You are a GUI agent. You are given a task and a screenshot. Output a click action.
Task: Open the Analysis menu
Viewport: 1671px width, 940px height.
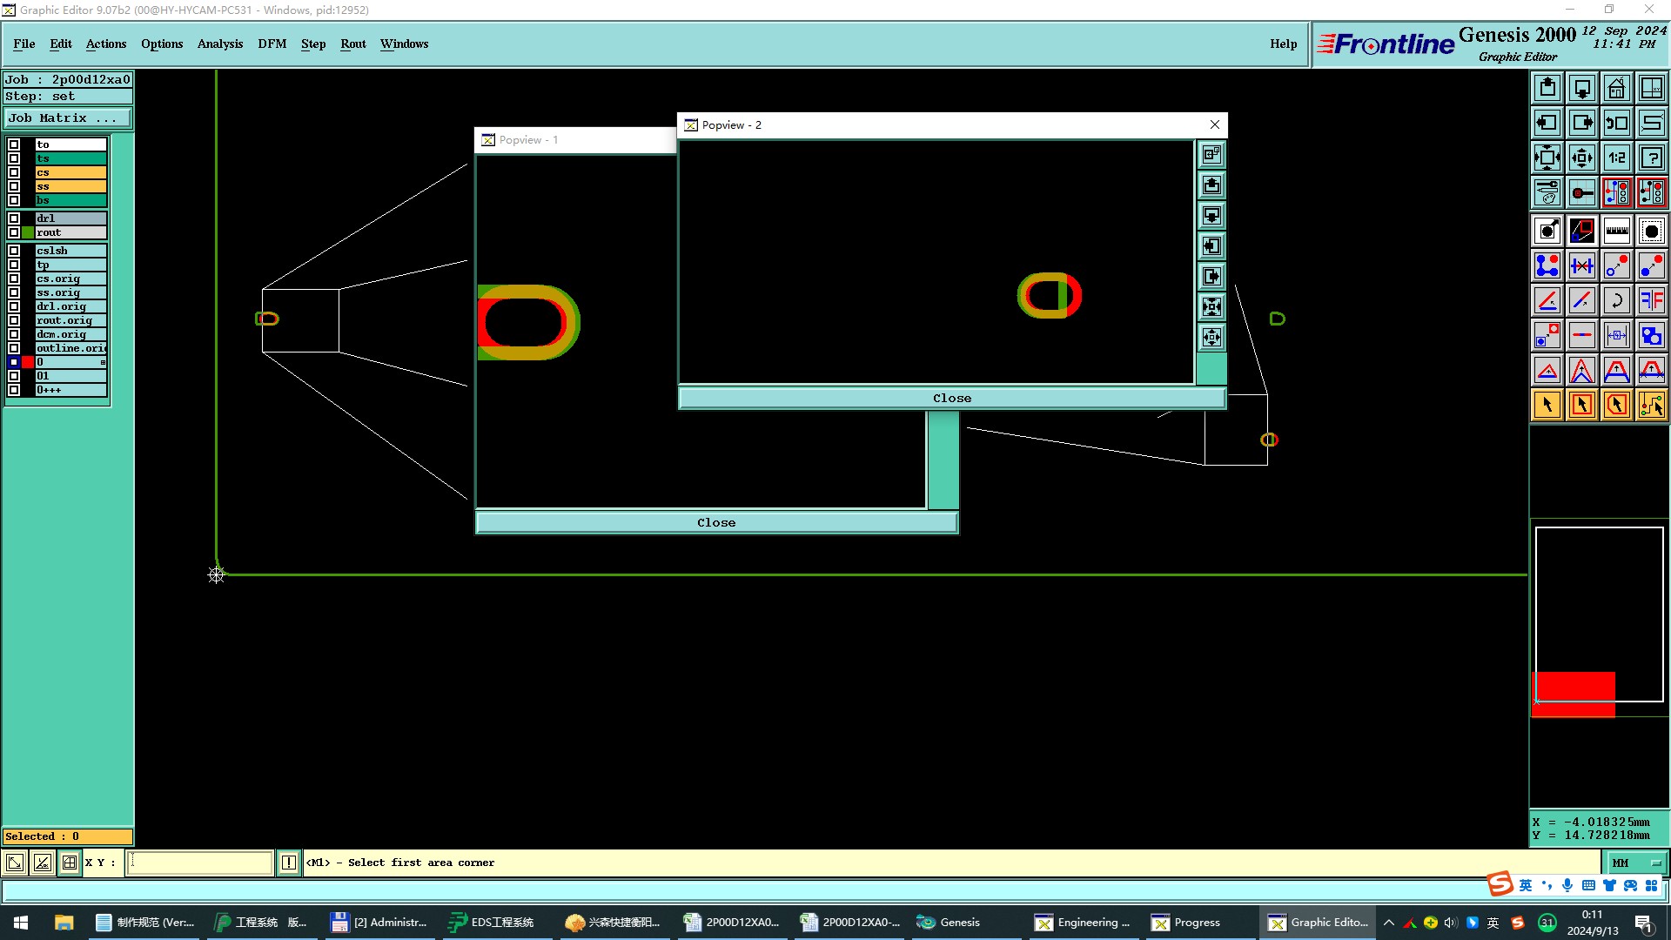click(219, 44)
